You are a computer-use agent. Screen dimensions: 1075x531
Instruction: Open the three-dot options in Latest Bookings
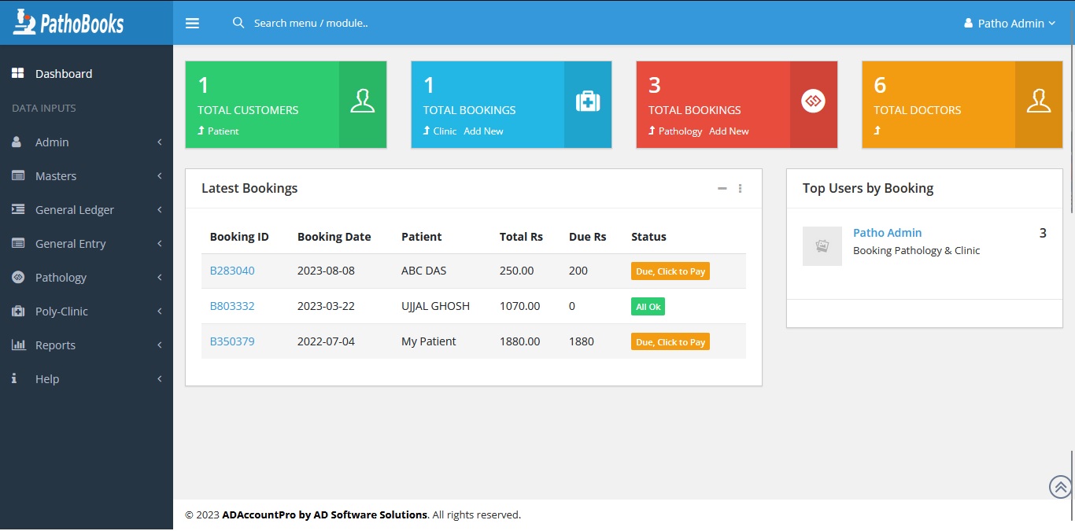tap(740, 189)
